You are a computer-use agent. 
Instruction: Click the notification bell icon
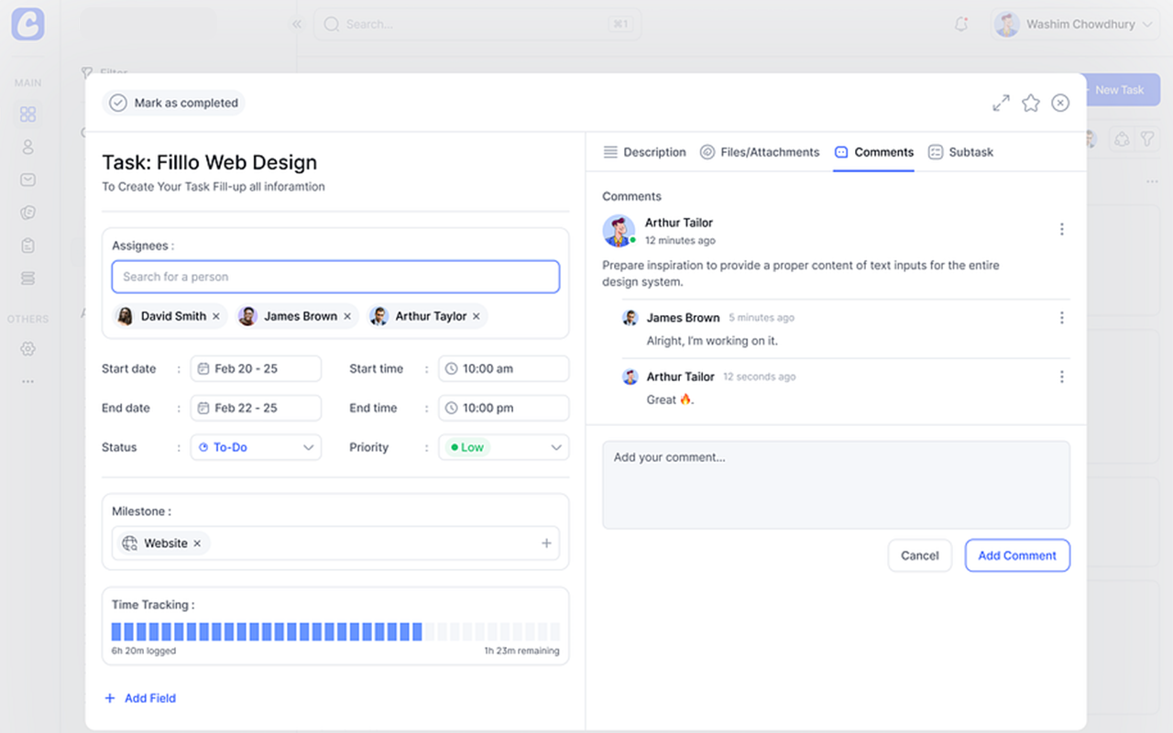961,25
